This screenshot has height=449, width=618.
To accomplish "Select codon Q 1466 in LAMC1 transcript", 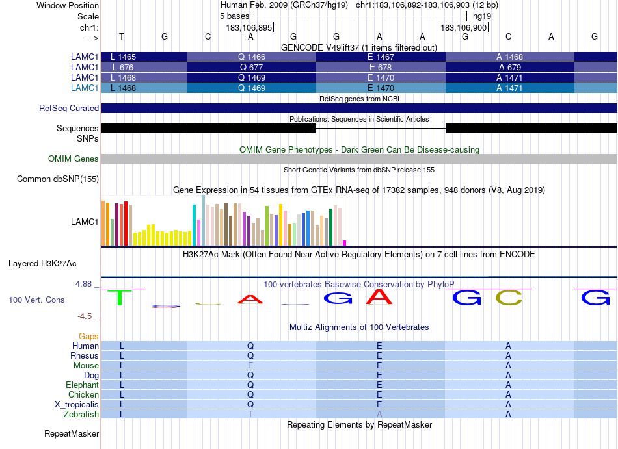I will point(252,57).
